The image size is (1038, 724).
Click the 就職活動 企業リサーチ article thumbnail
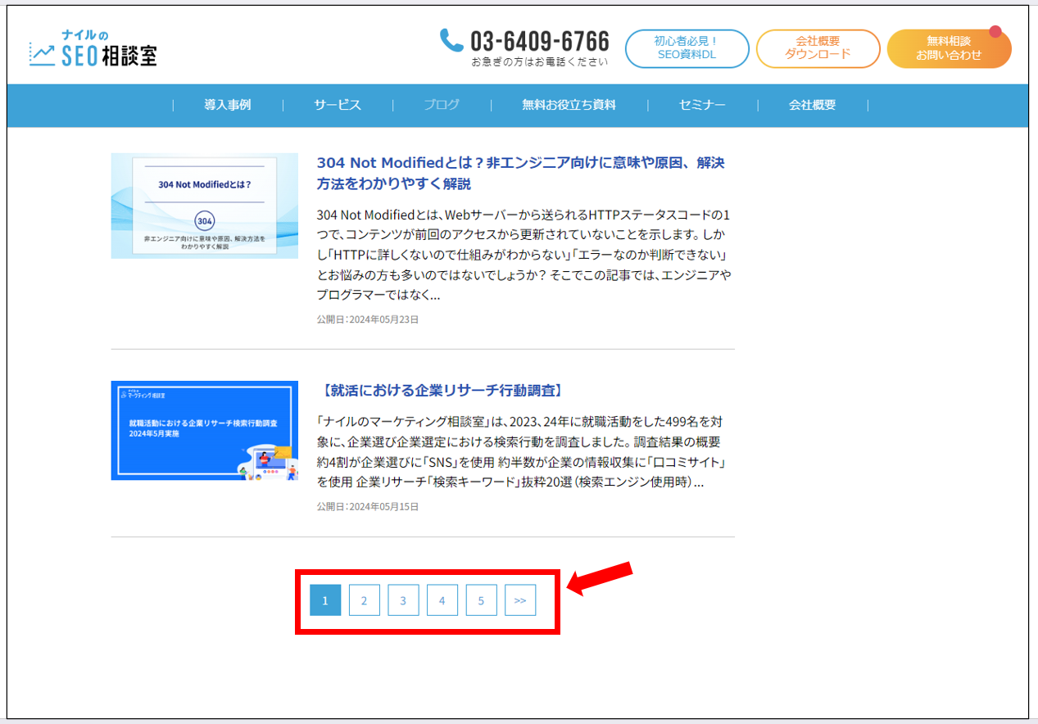click(x=205, y=431)
